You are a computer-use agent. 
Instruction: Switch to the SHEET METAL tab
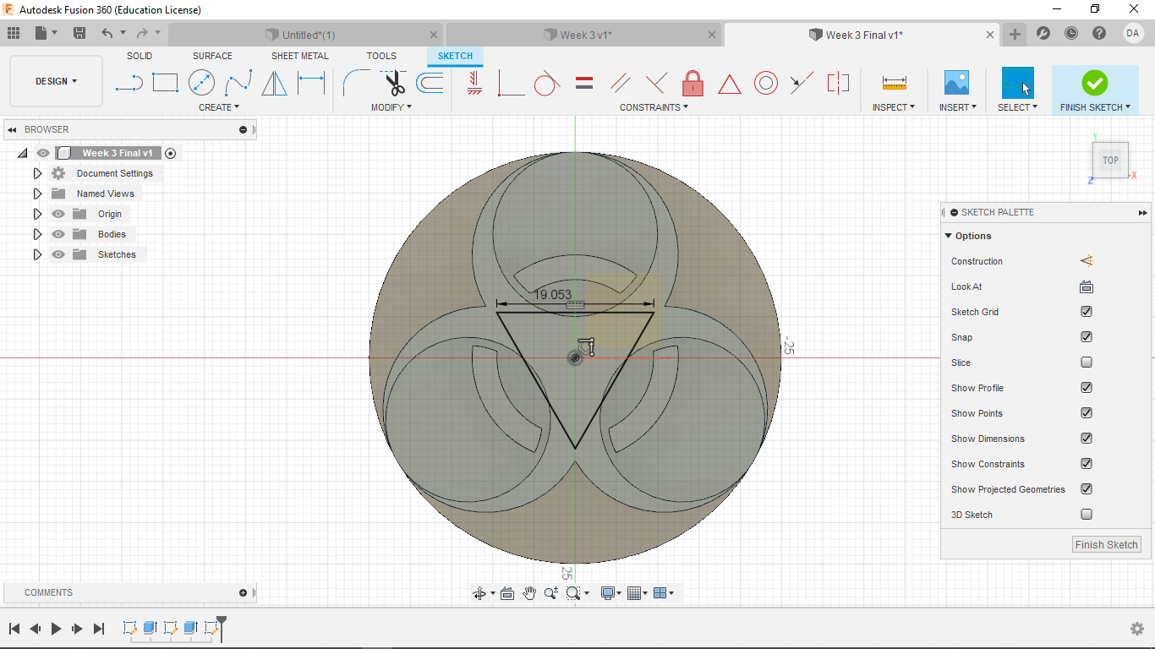(300, 56)
